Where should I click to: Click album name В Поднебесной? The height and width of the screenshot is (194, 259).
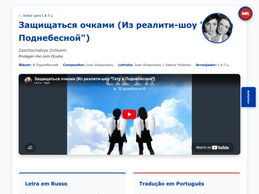(x=45, y=65)
